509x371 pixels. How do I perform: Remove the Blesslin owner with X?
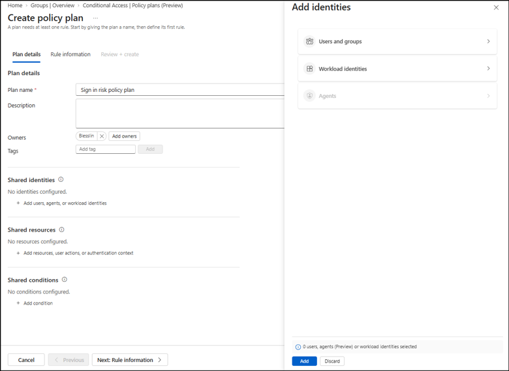102,136
